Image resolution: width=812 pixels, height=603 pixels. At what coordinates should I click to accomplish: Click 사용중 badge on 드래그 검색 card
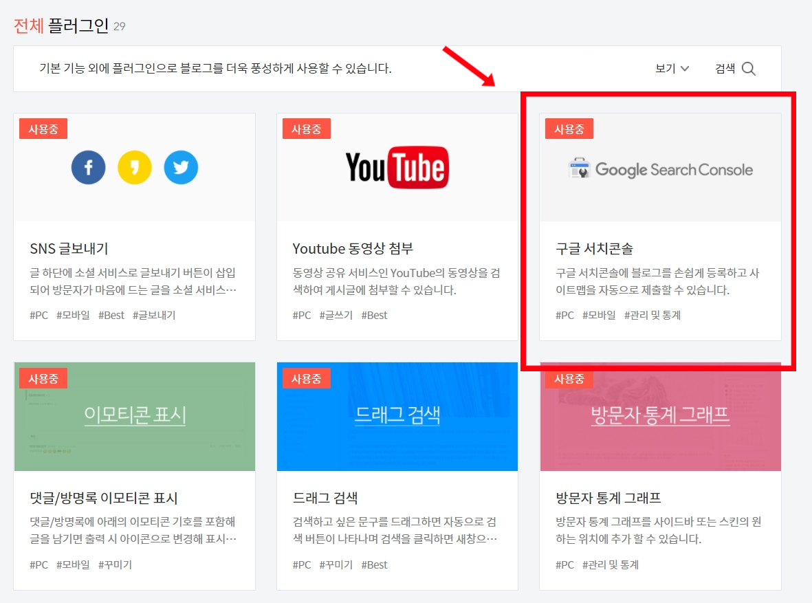click(x=306, y=379)
